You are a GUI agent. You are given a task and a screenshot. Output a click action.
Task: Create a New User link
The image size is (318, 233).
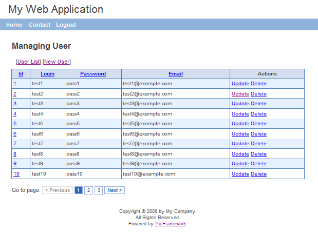click(x=57, y=62)
